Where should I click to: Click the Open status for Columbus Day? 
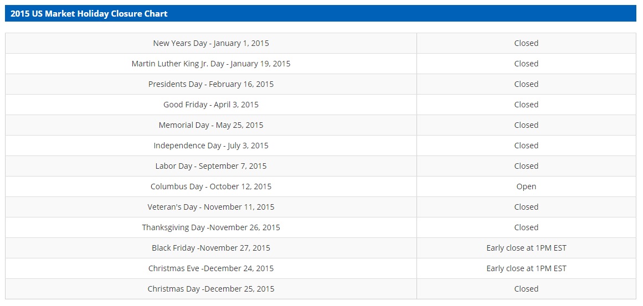point(526,186)
